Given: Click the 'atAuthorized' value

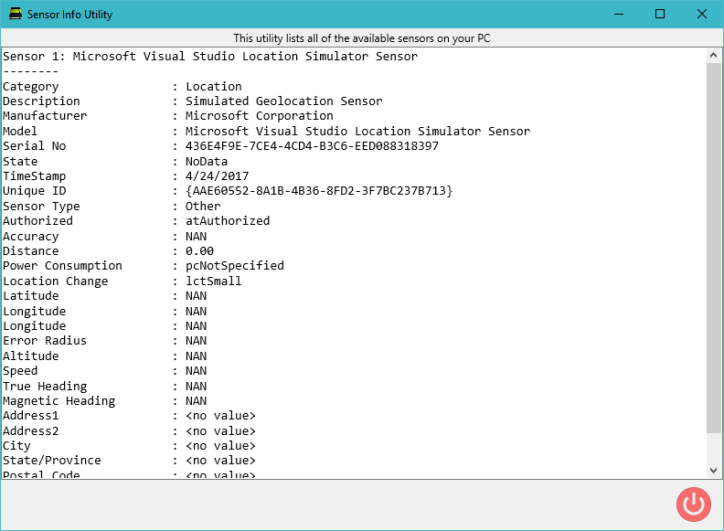Looking at the screenshot, I should pos(228,220).
